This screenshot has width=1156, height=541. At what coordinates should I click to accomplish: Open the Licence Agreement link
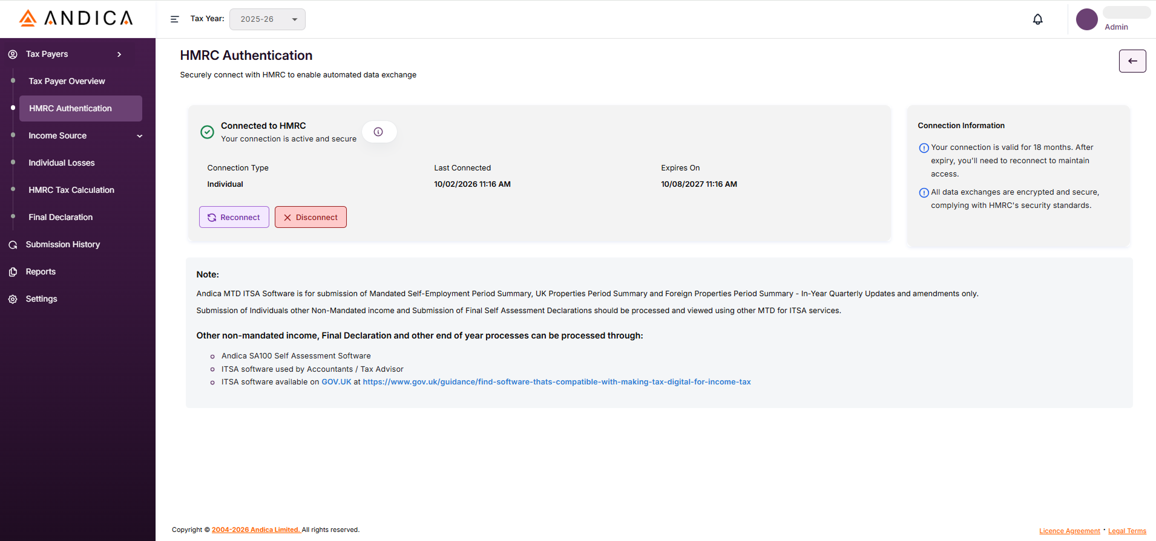pos(1069,531)
